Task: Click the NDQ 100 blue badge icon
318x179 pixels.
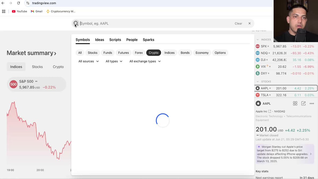Action: (x=258, y=53)
